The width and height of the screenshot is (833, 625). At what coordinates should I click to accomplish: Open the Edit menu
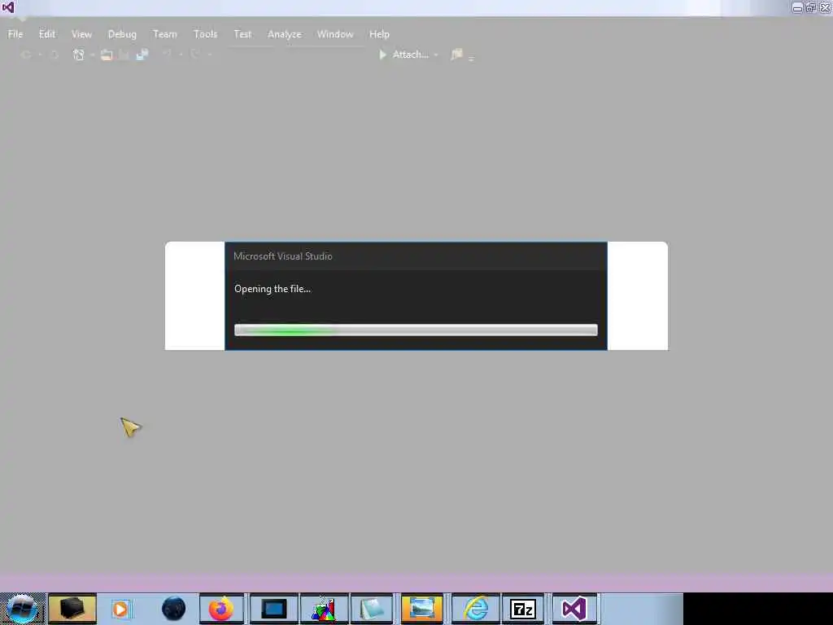click(x=46, y=34)
